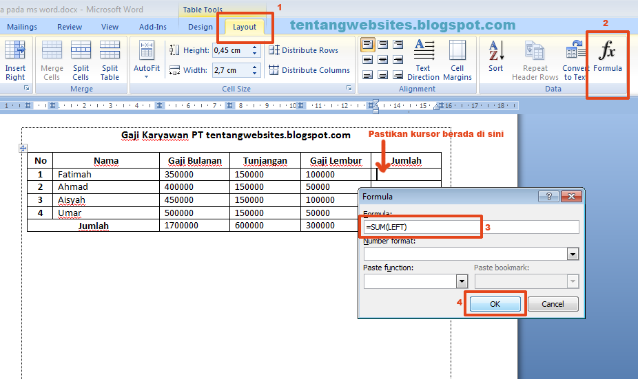Click the Sort icon
Viewport: 638px width, 379px height.
pos(496,56)
